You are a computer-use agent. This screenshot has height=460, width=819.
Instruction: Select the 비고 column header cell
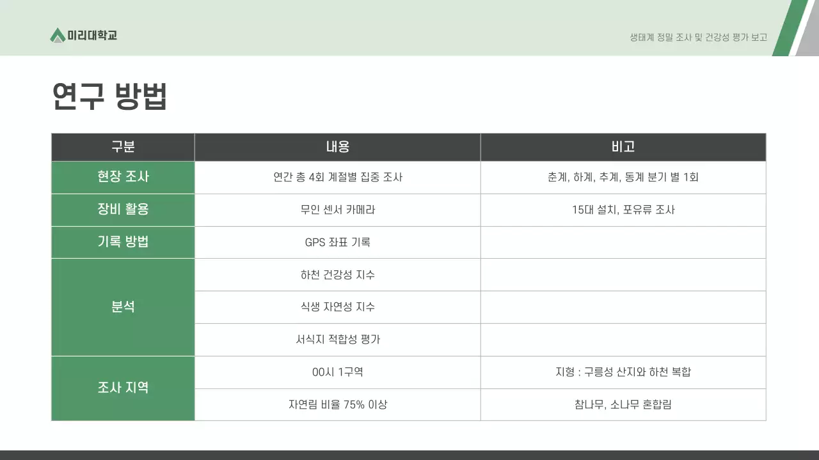623,147
